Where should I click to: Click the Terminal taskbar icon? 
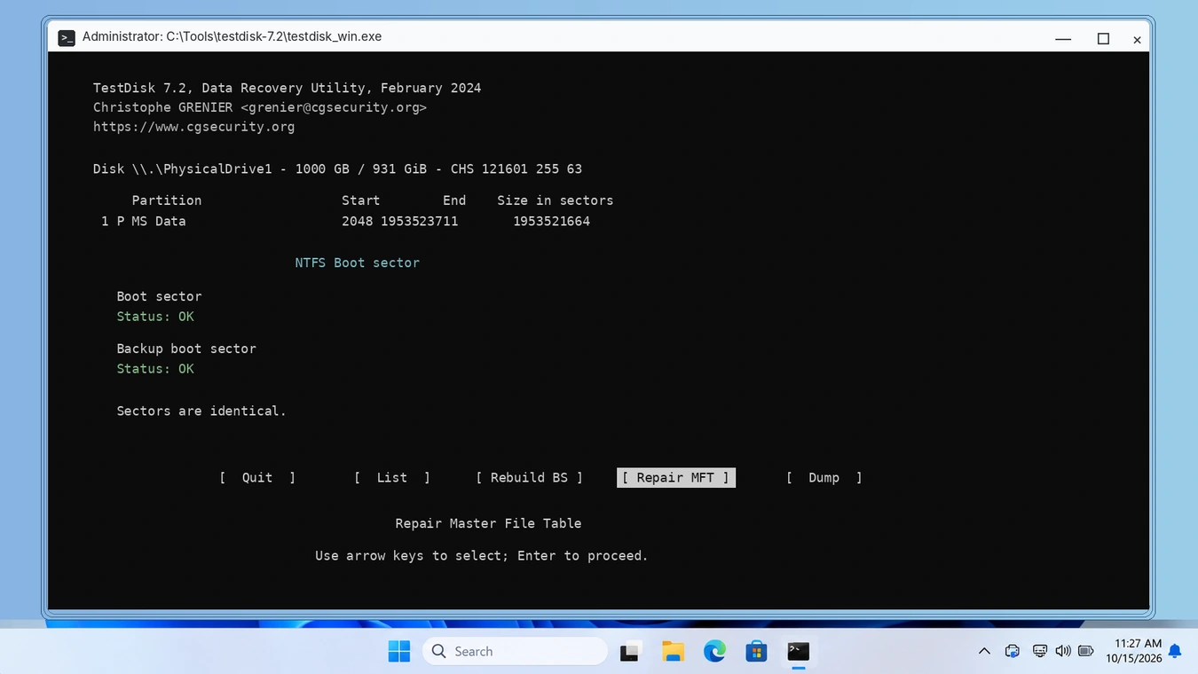799,652
